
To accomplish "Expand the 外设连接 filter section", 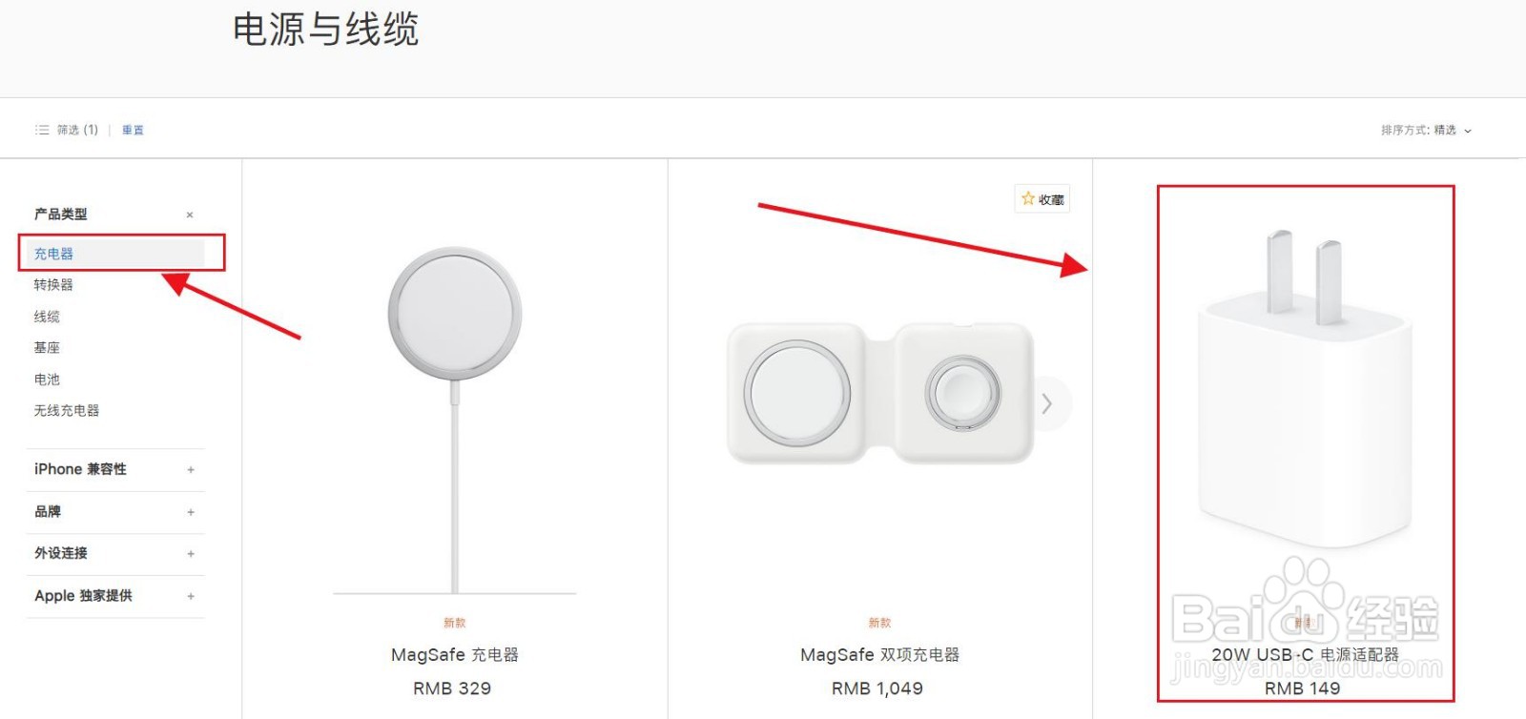I will (191, 553).
